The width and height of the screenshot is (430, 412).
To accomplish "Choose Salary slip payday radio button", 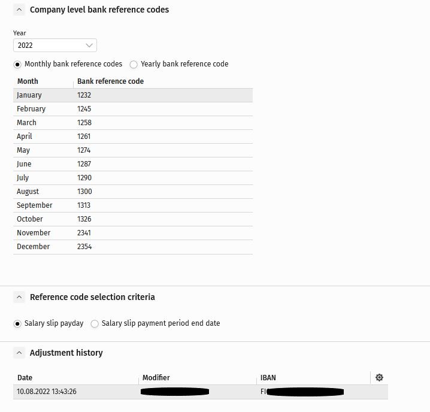I will pos(17,324).
